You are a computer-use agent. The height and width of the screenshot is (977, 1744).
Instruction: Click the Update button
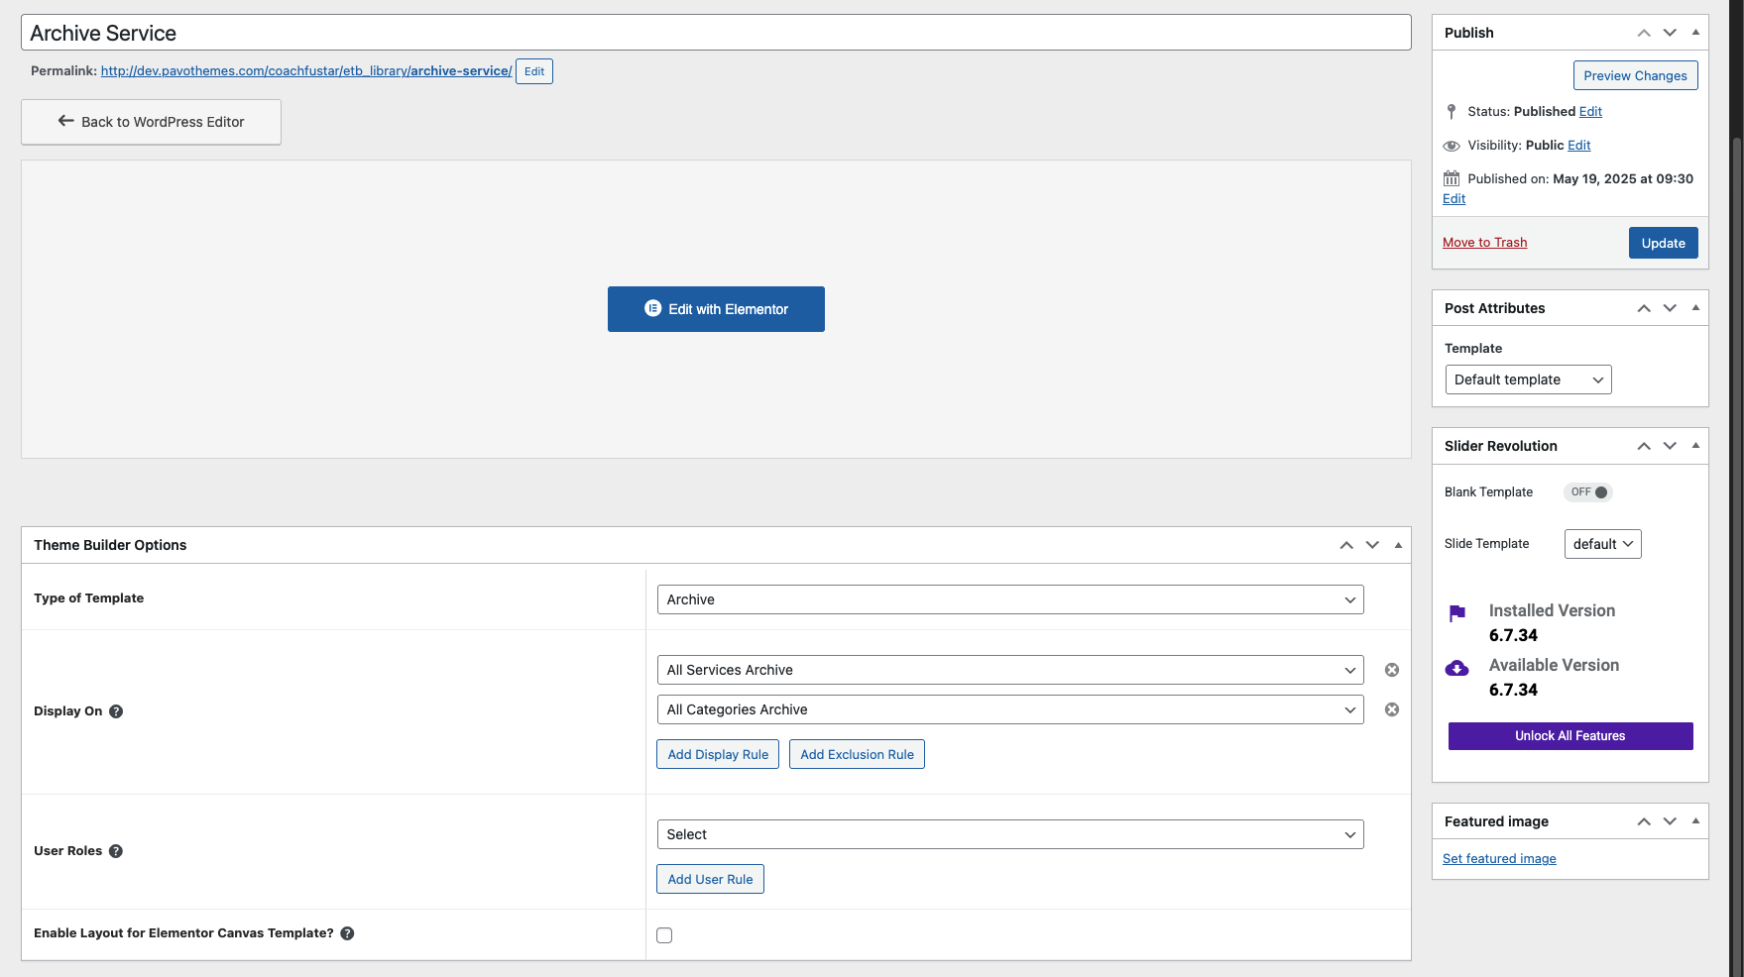point(1663,243)
